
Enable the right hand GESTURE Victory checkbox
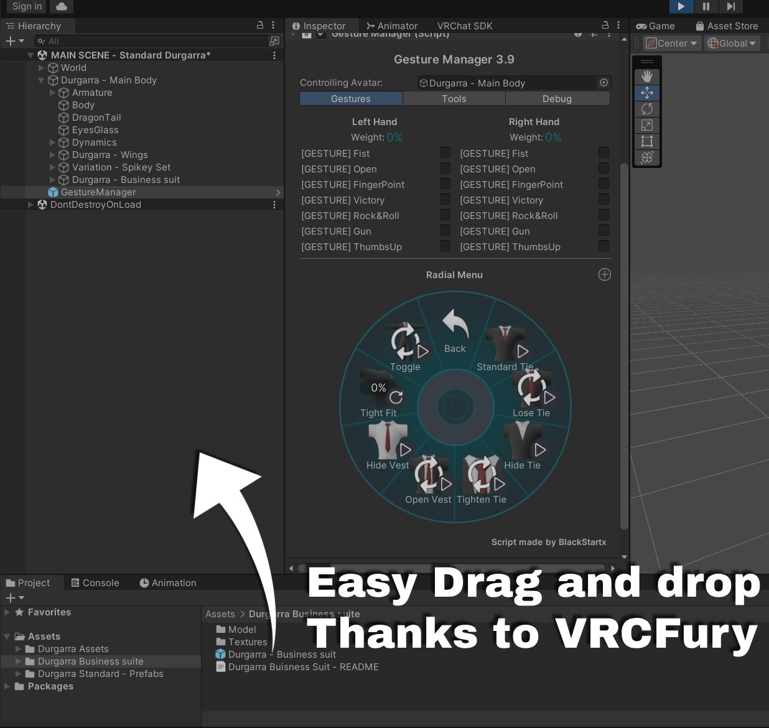coord(604,199)
